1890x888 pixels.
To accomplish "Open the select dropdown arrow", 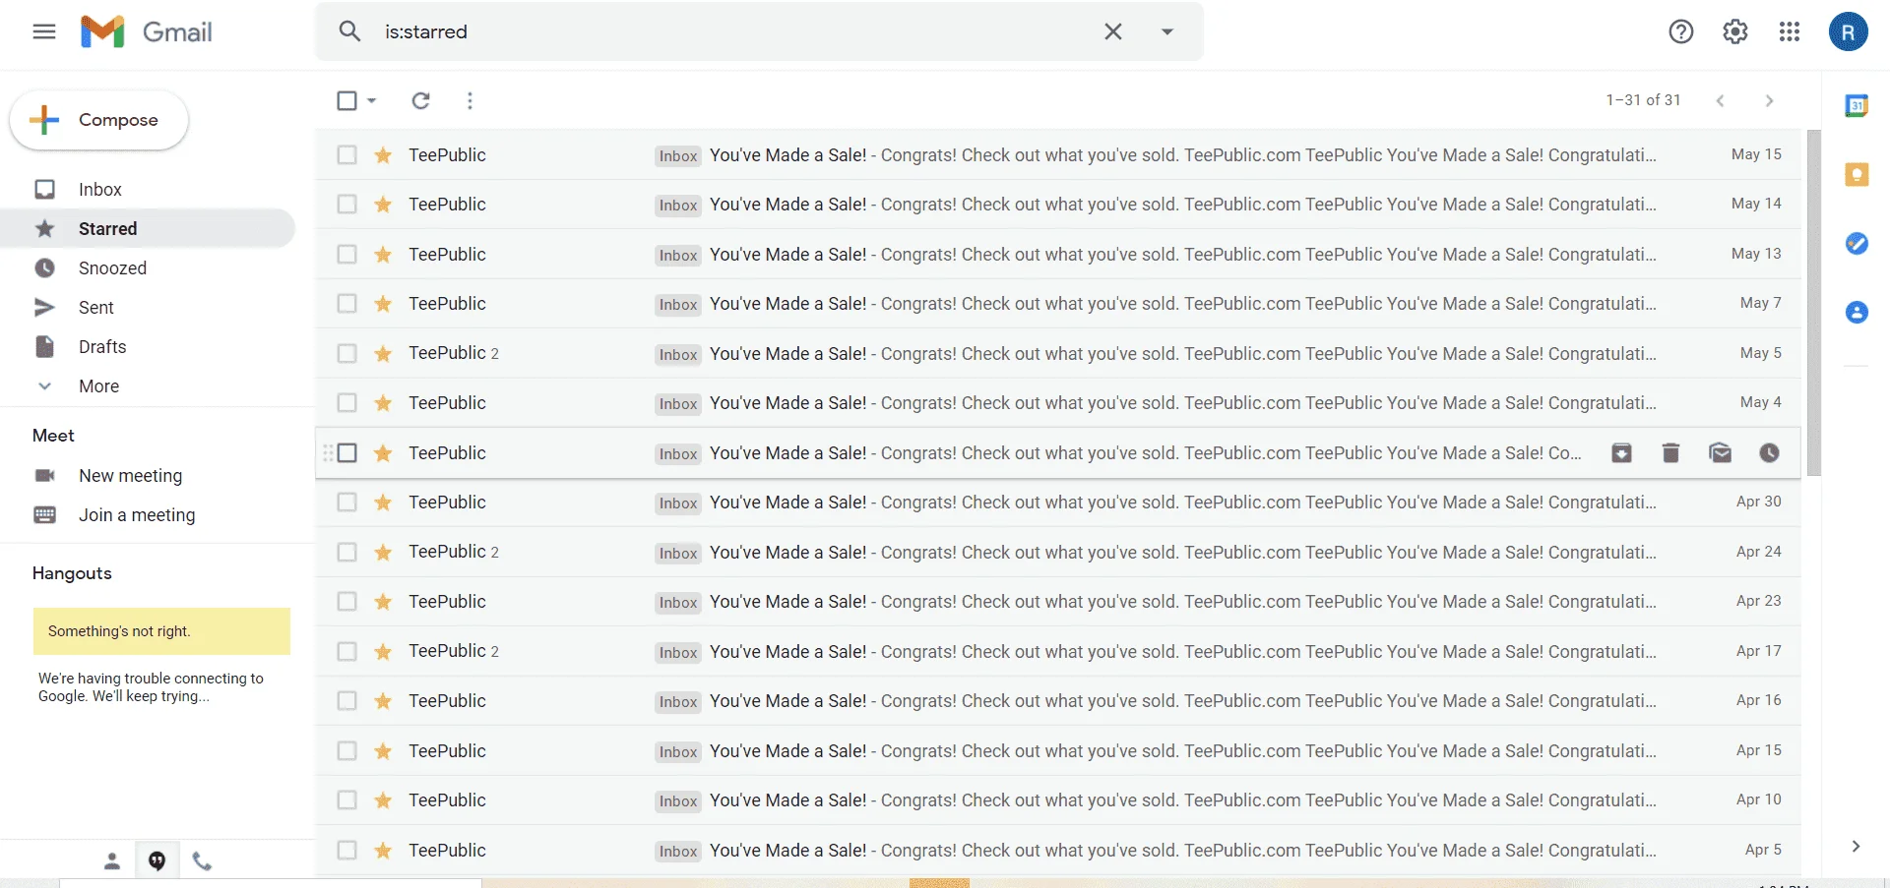I will click(x=371, y=100).
